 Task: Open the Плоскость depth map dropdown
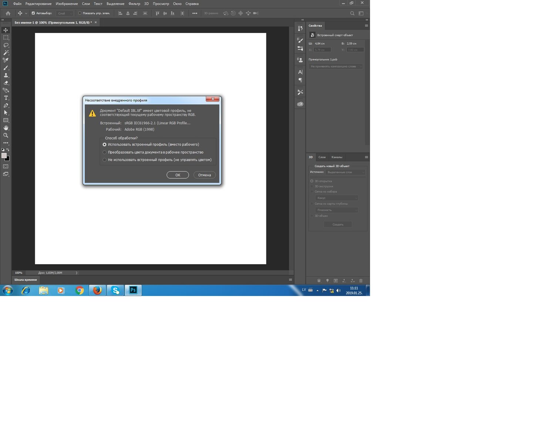coord(337,210)
